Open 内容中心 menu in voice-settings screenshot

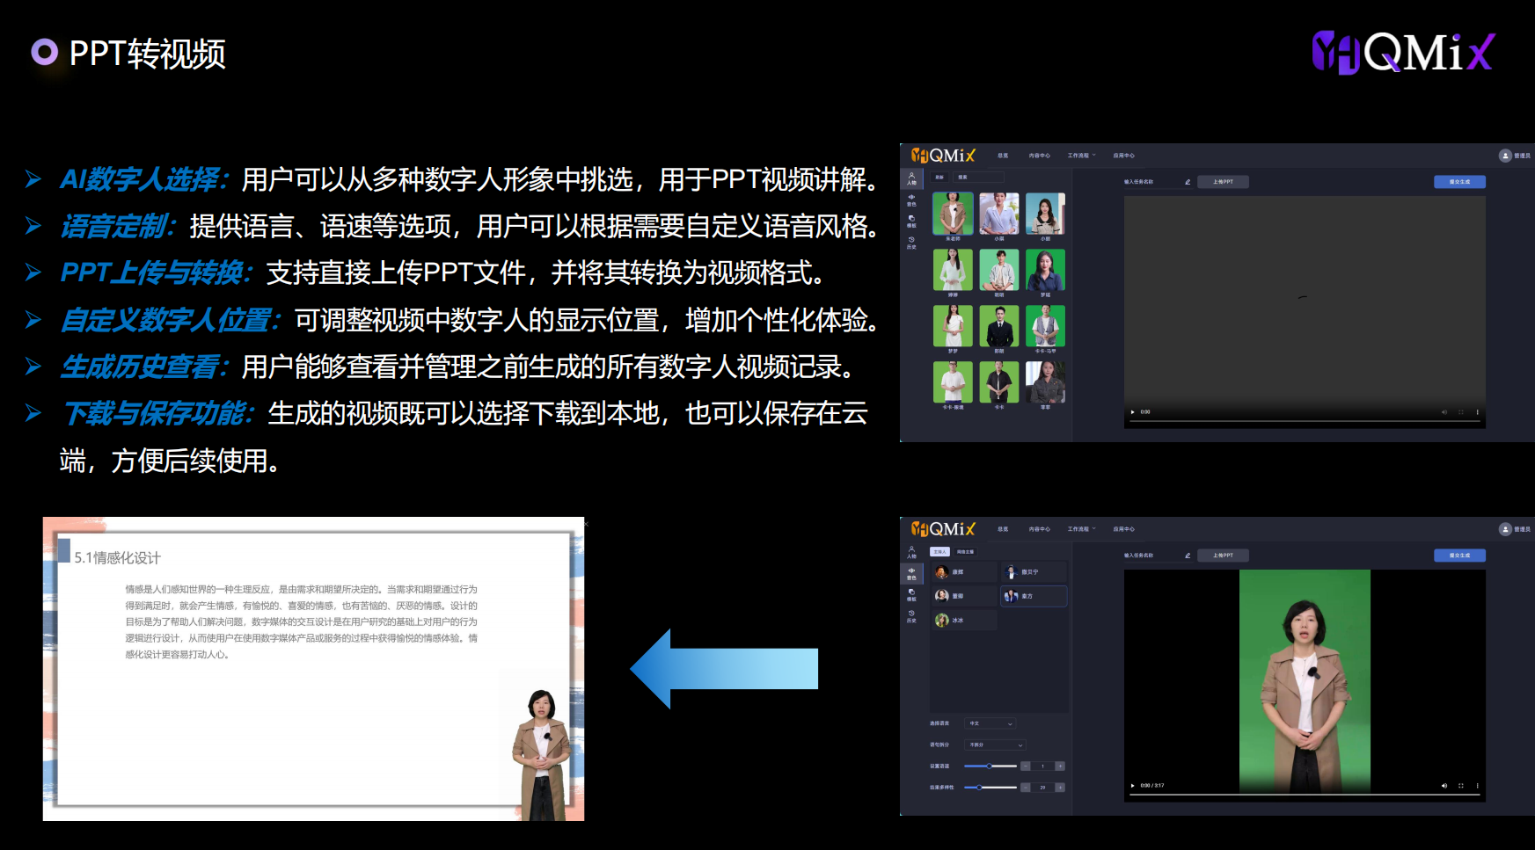click(1040, 529)
